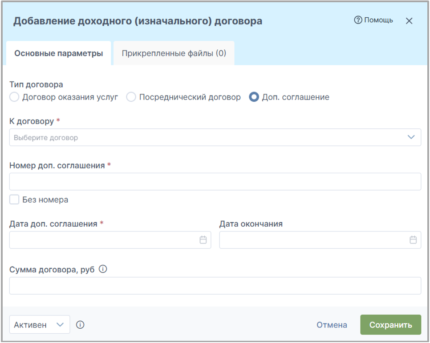Open calendar for Дата доп. соглашения
This screenshot has width=430, height=343.
(x=203, y=240)
